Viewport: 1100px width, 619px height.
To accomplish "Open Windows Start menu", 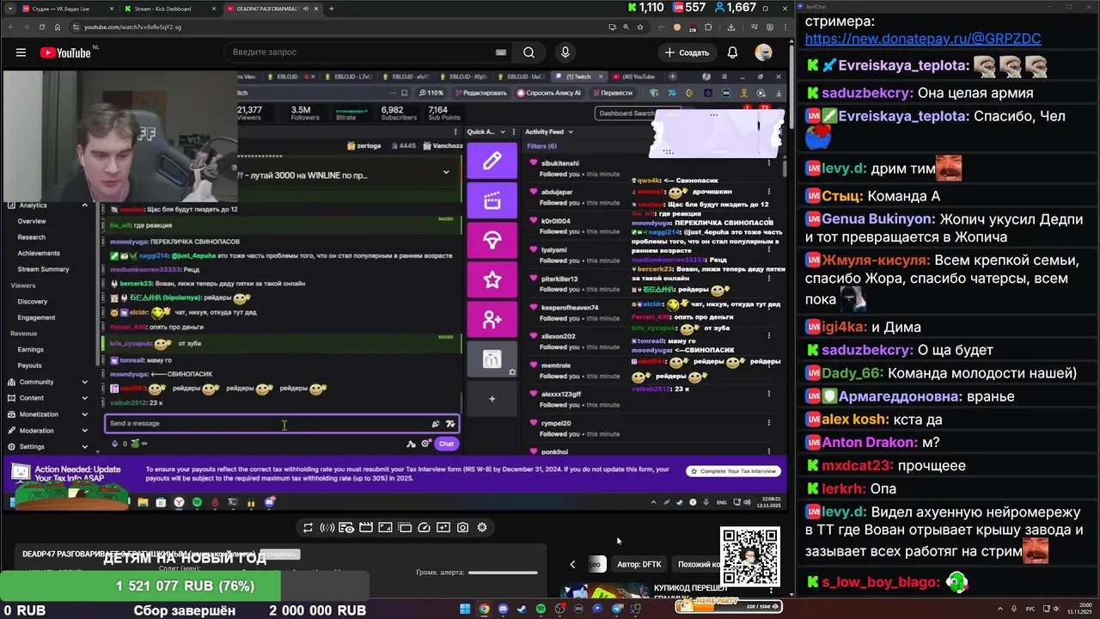I will (465, 609).
